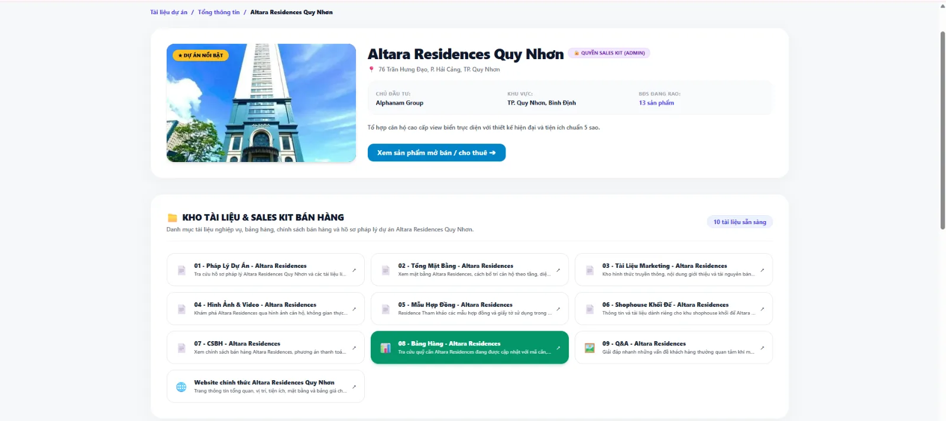Click external arrow on 05 Mẫu Hợp Đồng
Screen dimensions: 946x421
click(x=558, y=309)
